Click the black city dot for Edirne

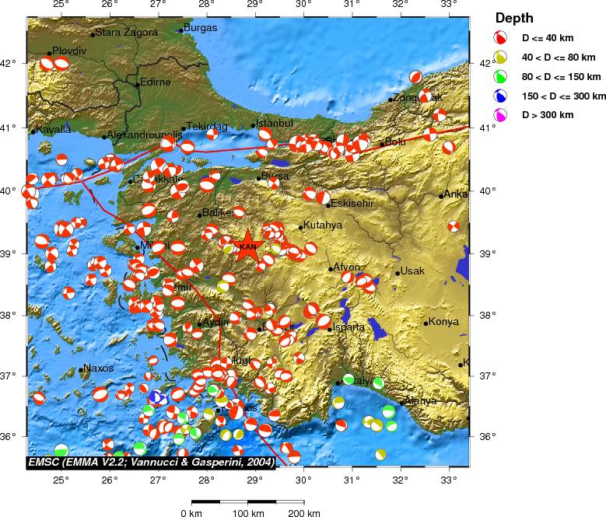pos(138,85)
